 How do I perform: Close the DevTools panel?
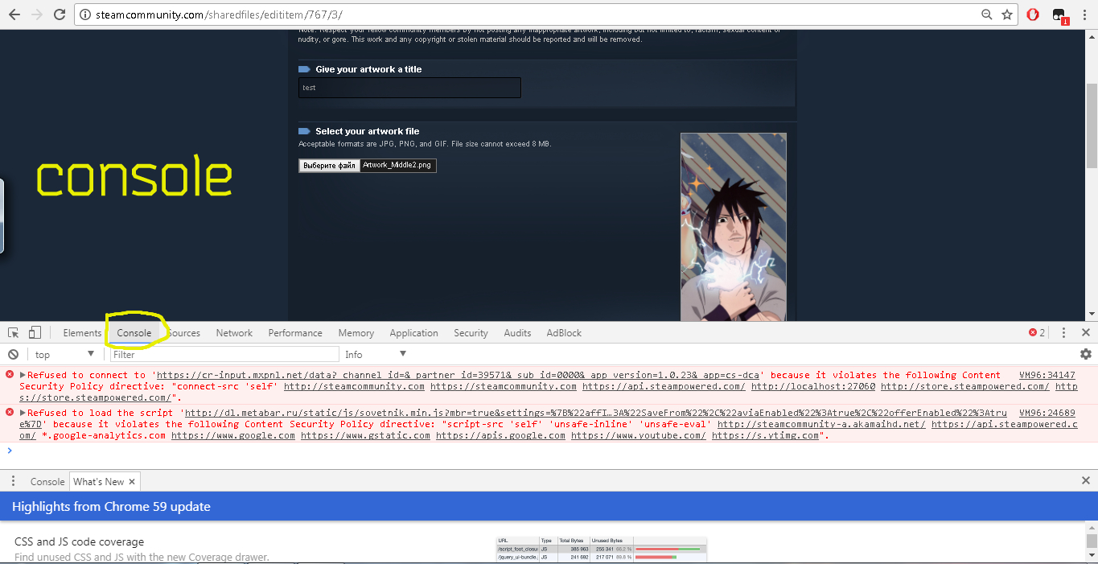point(1085,332)
